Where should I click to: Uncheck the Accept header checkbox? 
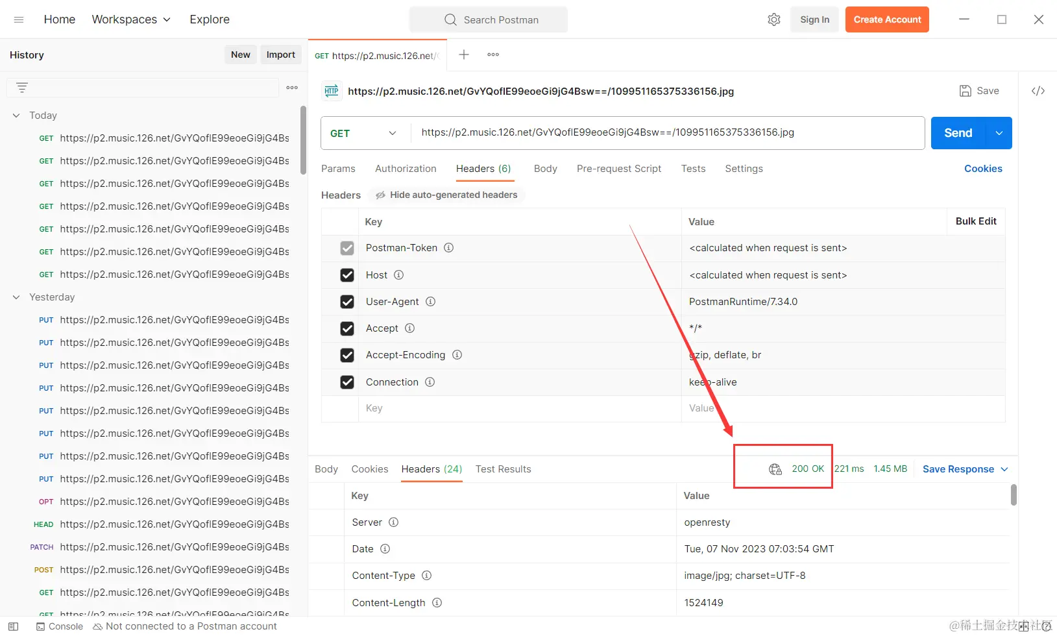click(347, 328)
